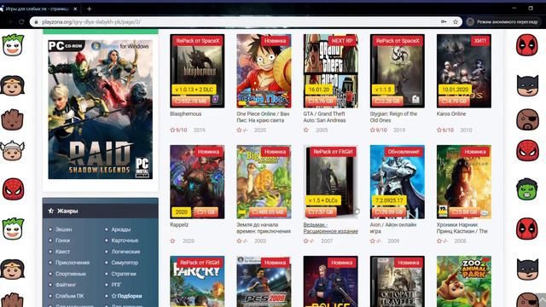Open the Raid Shadow Legends banner
The width and height of the screenshot is (546, 307).
click(101, 109)
